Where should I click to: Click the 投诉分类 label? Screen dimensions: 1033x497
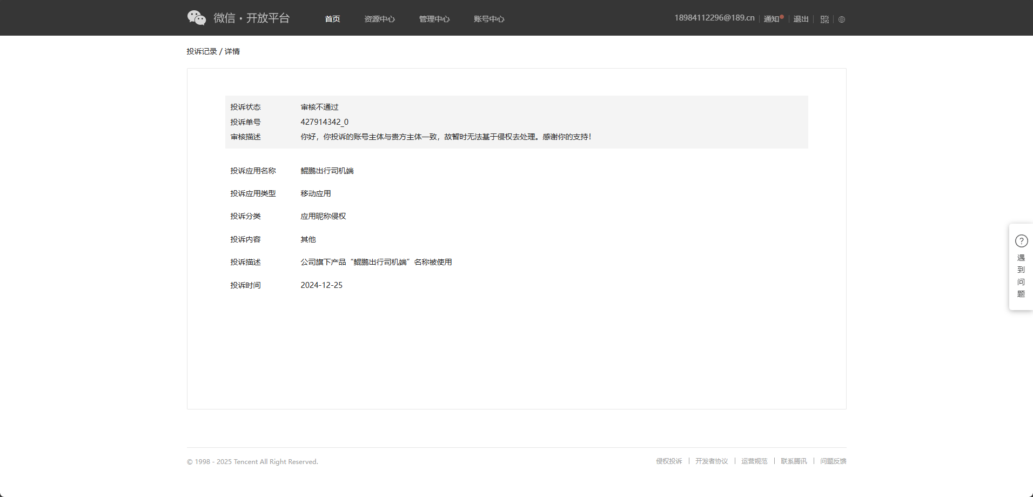(246, 216)
